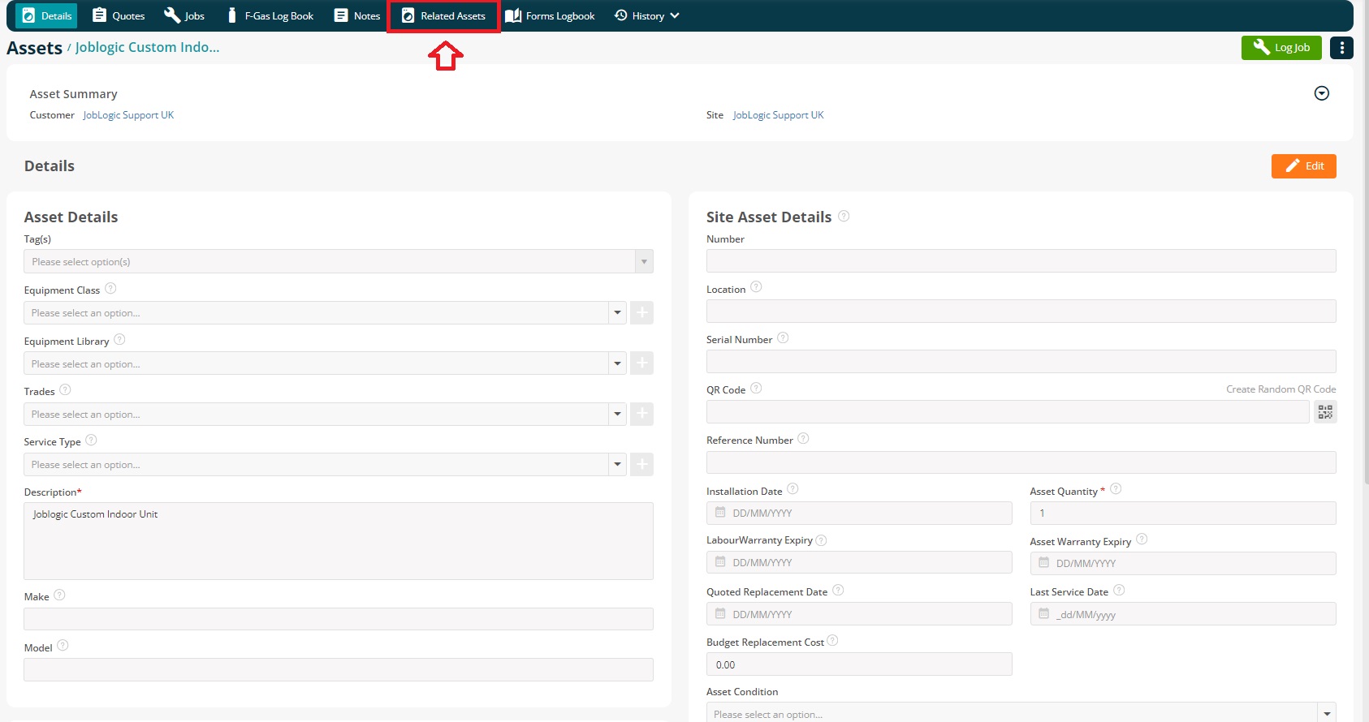Click the Assets breadcrumb heading
Screen dimensions: 1369x722
pos(34,48)
